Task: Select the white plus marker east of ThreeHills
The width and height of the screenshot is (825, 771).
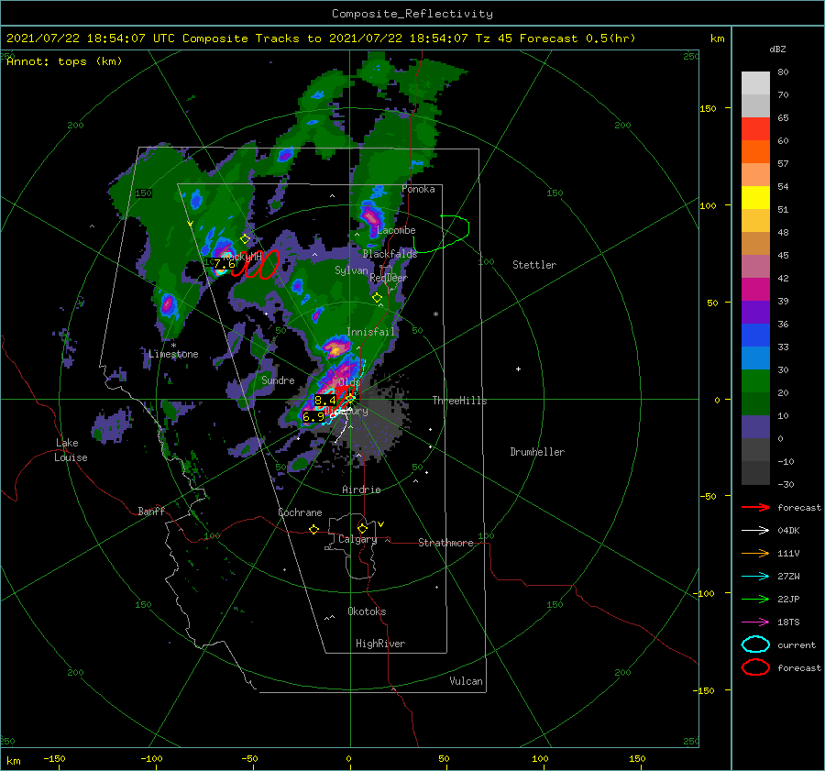Action: pos(518,369)
